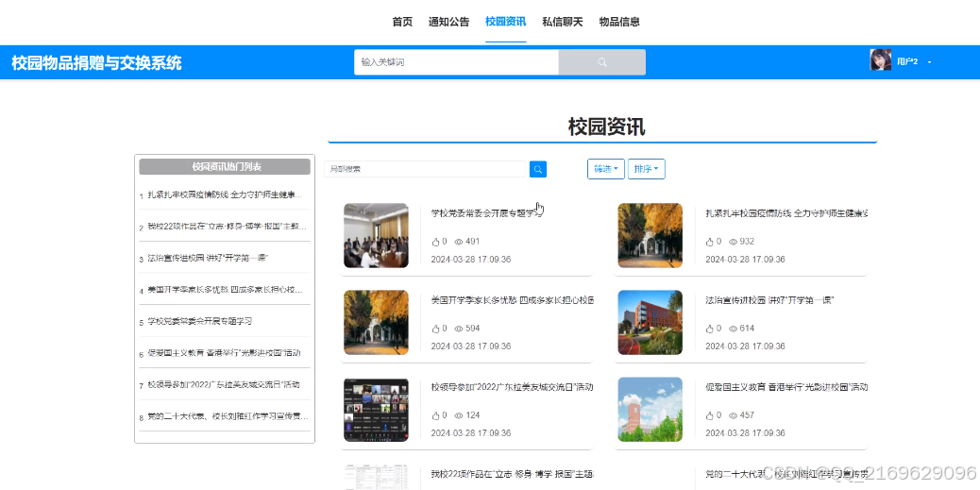Click views eye icon showing 932

pos(734,242)
